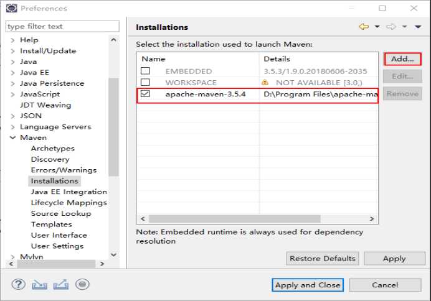The width and height of the screenshot is (431, 301).
Task: Expand the Language Servers tree node
Action: tap(12, 127)
